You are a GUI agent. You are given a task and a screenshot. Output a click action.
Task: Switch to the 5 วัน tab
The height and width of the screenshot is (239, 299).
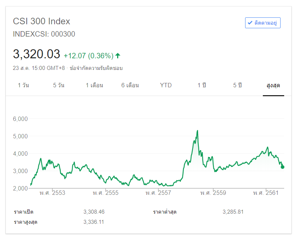[x=59, y=85]
